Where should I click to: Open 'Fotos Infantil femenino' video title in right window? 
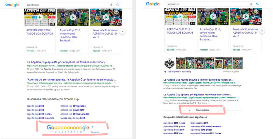pos(245,33)
